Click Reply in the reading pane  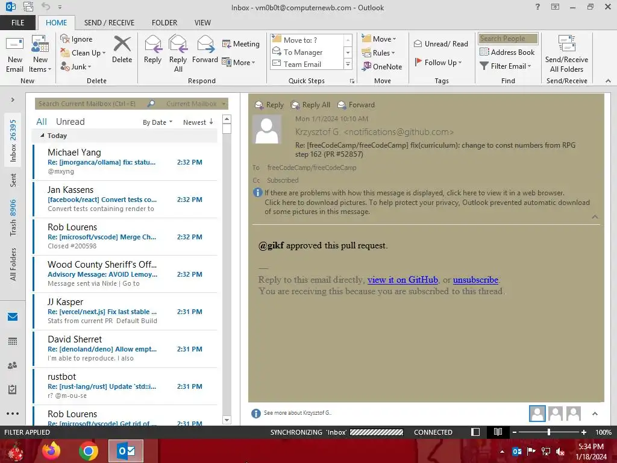point(269,105)
